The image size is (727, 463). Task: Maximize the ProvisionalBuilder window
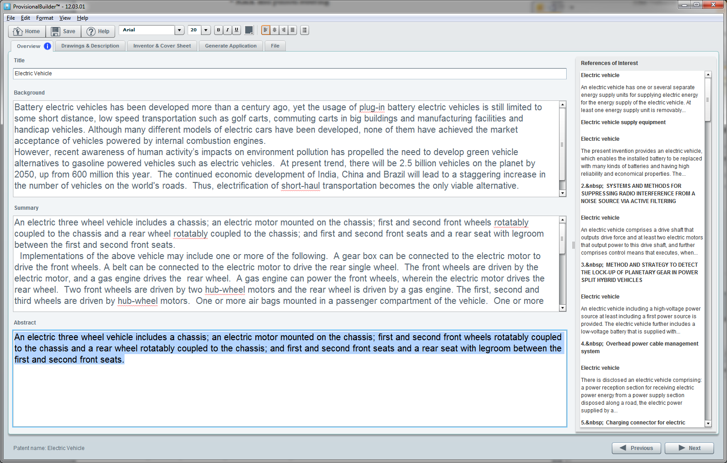click(697, 5)
